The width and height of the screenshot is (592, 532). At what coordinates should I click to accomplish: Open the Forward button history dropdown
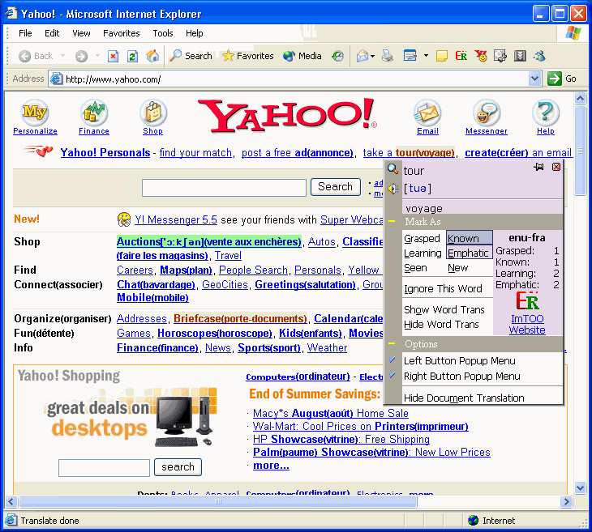click(x=98, y=55)
